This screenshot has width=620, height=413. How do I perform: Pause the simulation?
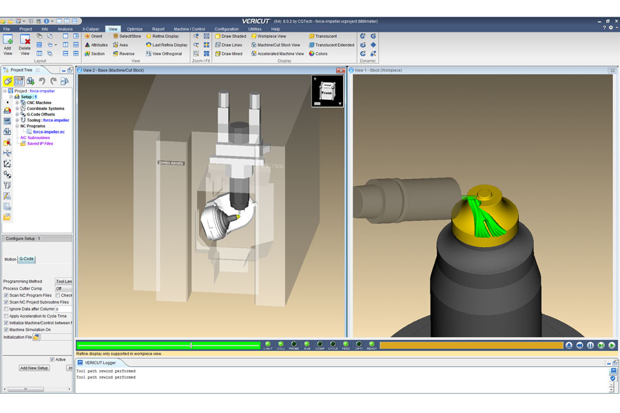click(590, 346)
